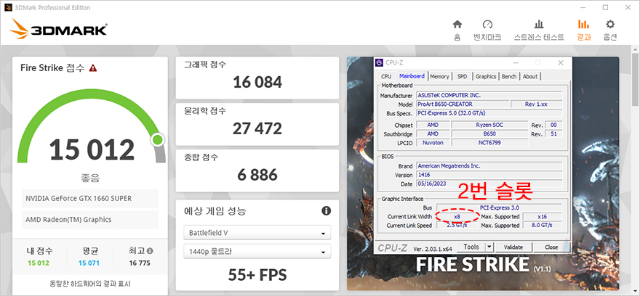Click the 55+ FPS estimate text
Viewport: 640px width, 296px height.
click(257, 275)
